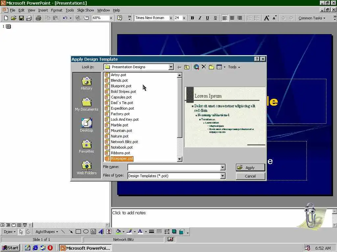337x252 pixels.
Task: Open the Edit menu
Action: click(21, 10)
